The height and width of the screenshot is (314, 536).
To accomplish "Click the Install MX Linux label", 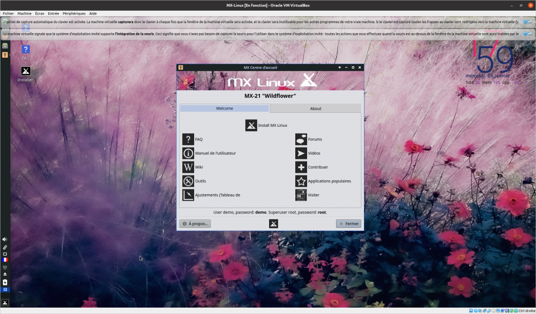I will coord(272,125).
